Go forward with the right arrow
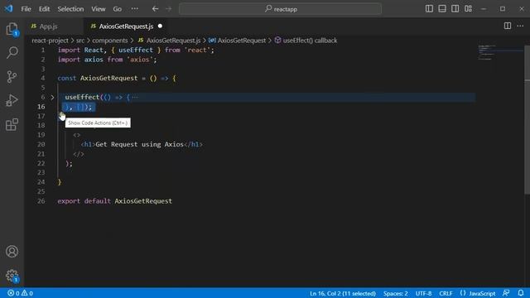The width and height of the screenshot is (530, 298). pyautogui.click(x=169, y=9)
